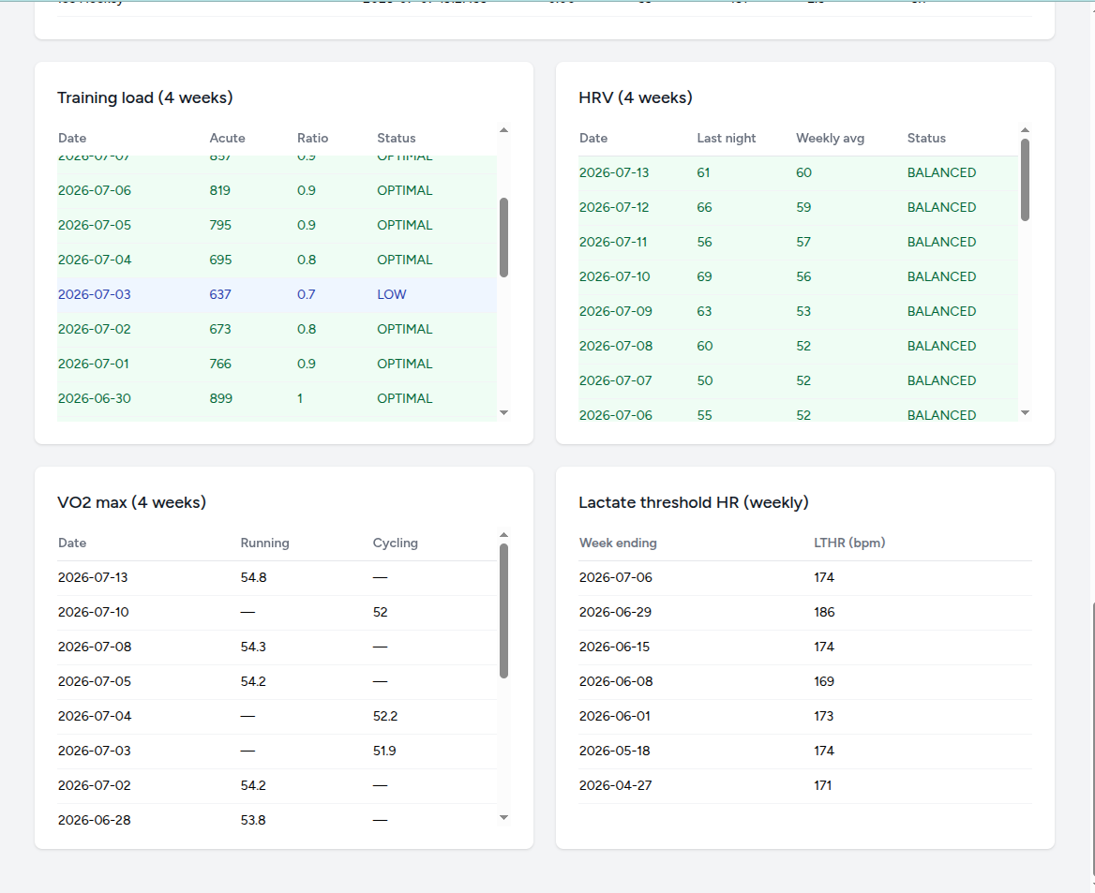1095x893 pixels.
Task: Click weekly avg 60 in the HRV table
Action: (803, 172)
